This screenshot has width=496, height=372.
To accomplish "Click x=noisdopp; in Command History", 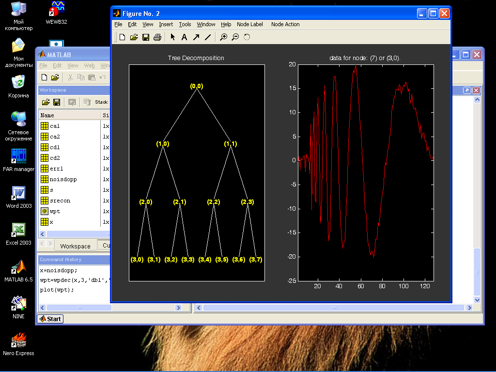I will tap(59, 270).
